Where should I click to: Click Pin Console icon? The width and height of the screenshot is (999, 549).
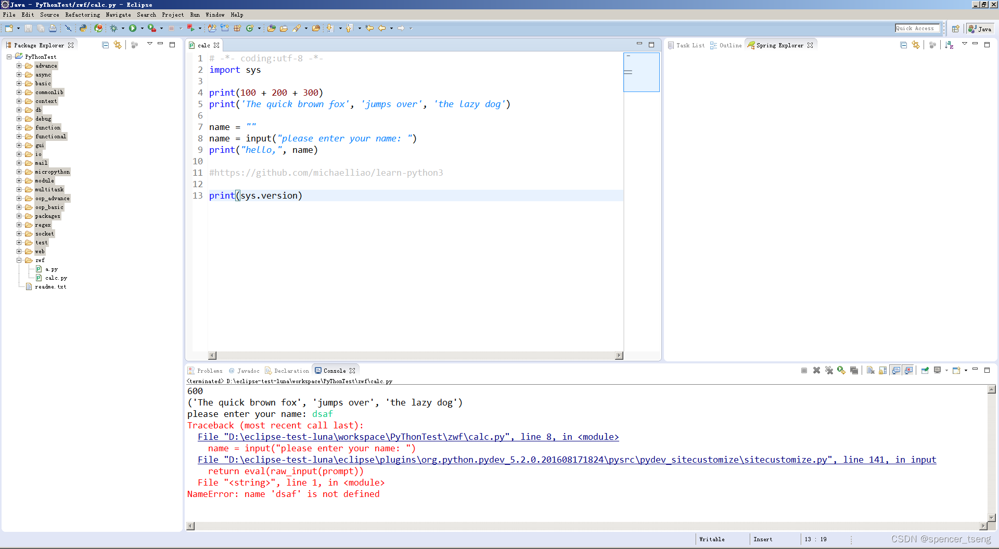925,370
